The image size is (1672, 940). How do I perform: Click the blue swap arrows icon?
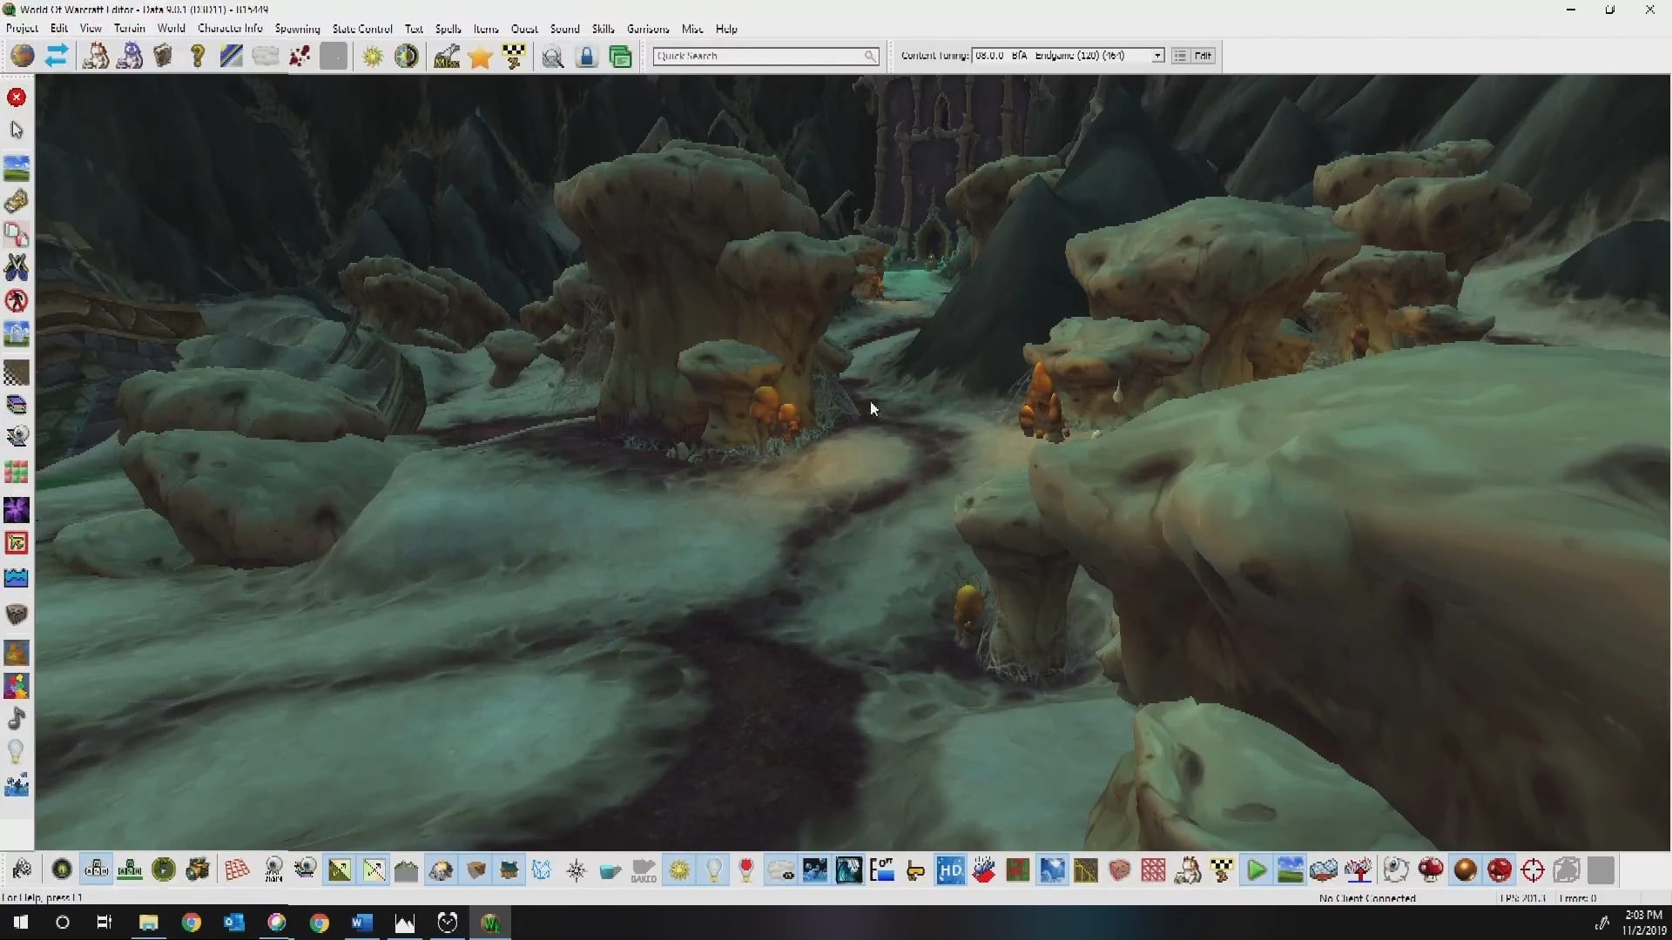[57, 57]
